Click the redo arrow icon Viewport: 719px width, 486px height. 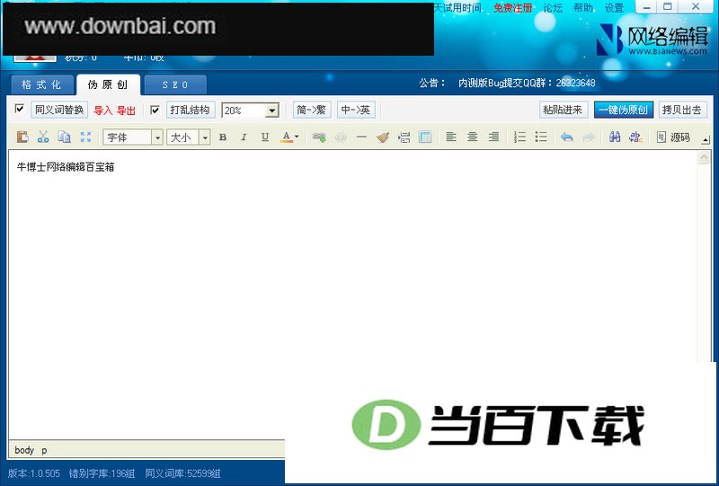(589, 137)
